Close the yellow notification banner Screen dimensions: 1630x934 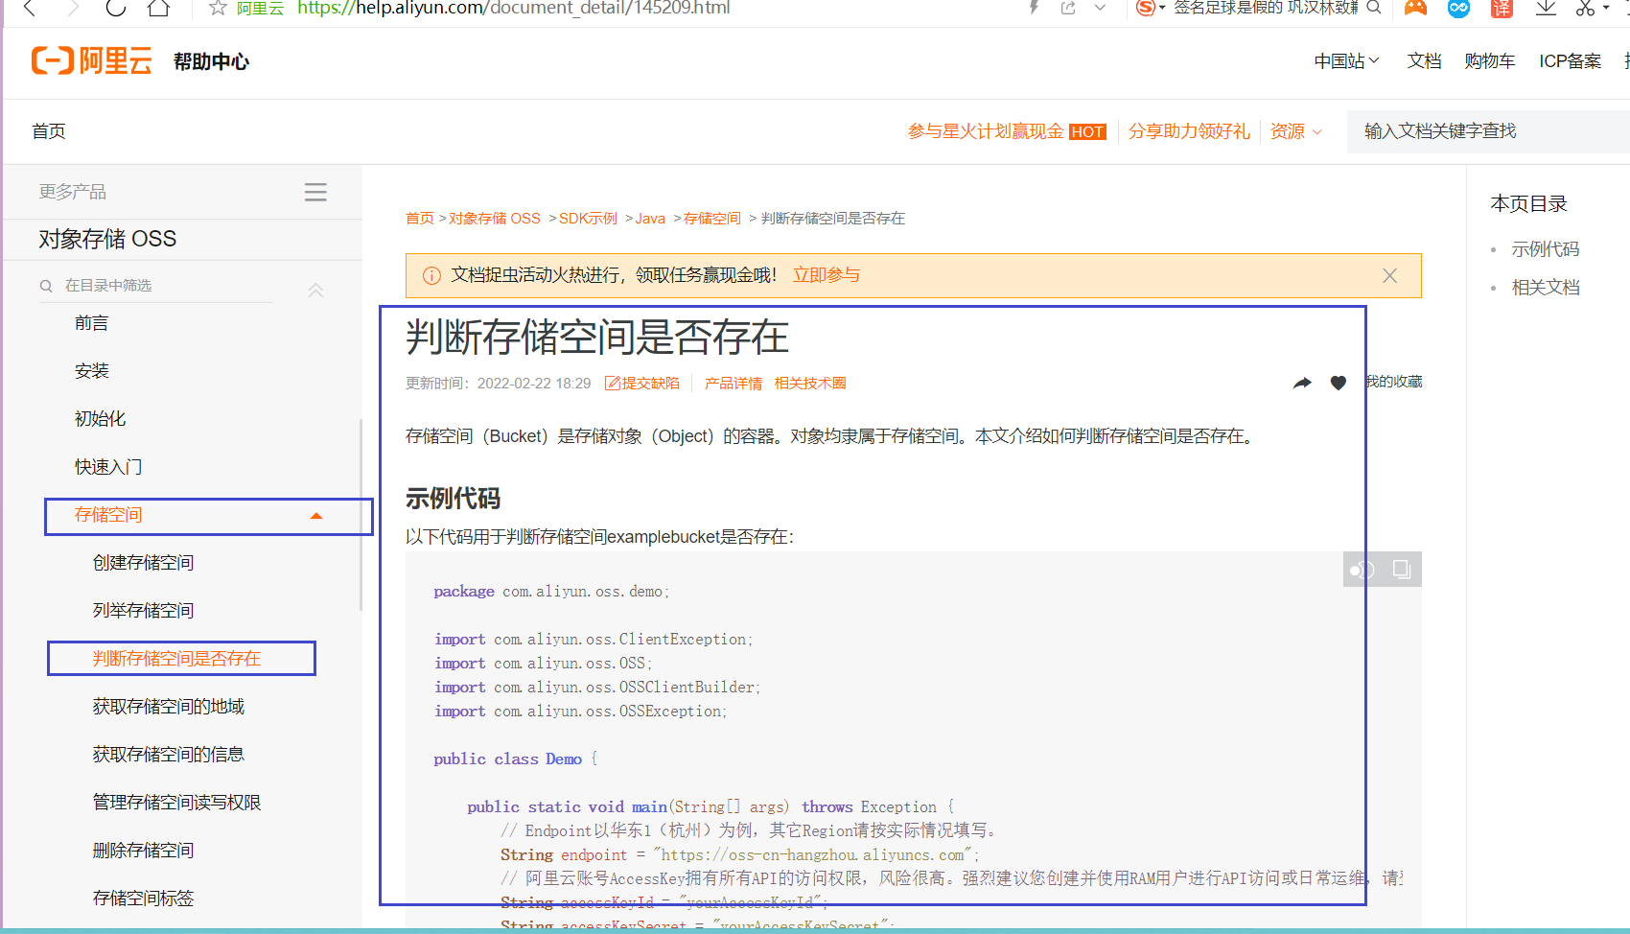[1389, 275]
